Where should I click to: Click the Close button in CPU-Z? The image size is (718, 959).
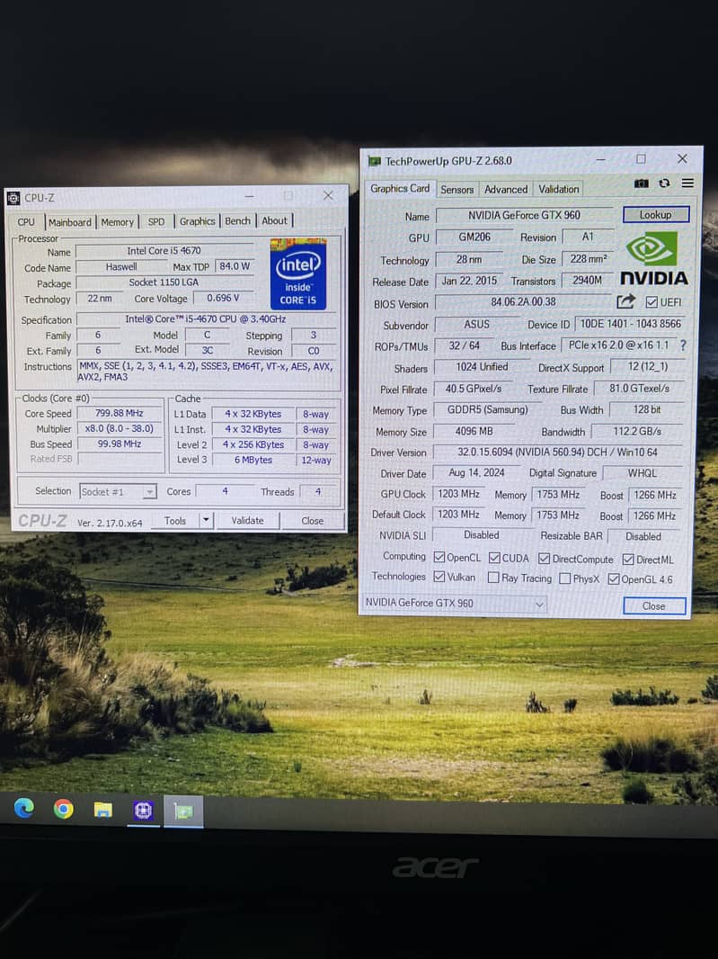[x=312, y=521]
